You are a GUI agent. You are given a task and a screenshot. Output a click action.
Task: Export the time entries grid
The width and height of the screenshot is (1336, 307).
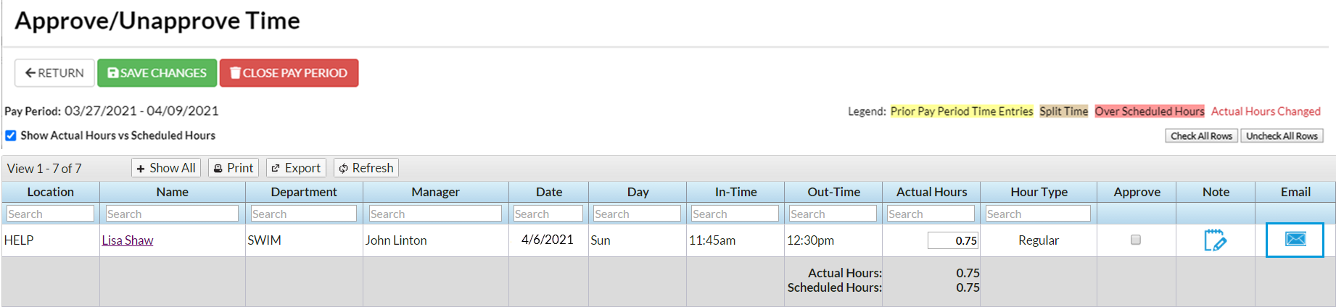tap(295, 168)
